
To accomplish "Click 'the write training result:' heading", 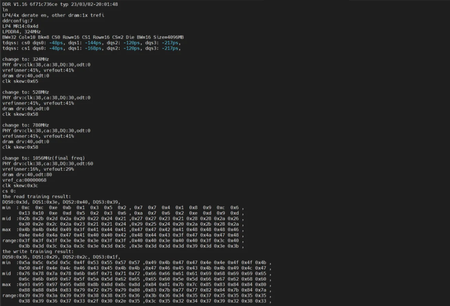I will tap(38, 251).
